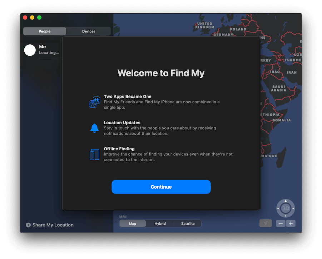The width and height of the screenshot is (322, 259).
Task: Click the Continue button
Action: [161, 187]
